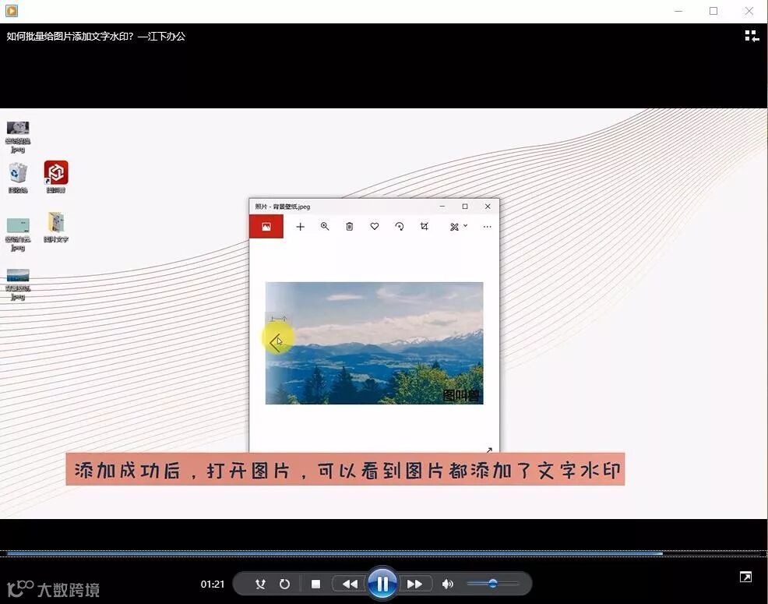The height and width of the screenshot is (604, 768).
Task: Click the media player app icon in title bar
Action: [x=11, y=10]
